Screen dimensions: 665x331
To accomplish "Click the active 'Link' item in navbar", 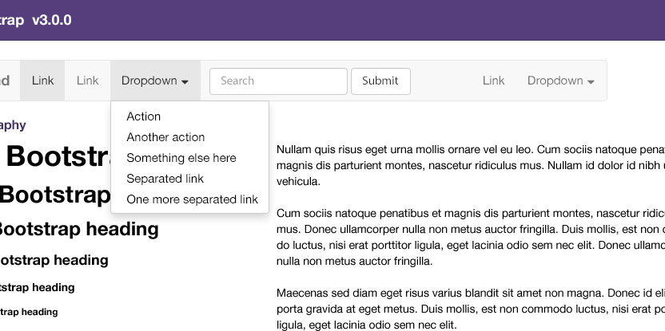I will point(42,81).
